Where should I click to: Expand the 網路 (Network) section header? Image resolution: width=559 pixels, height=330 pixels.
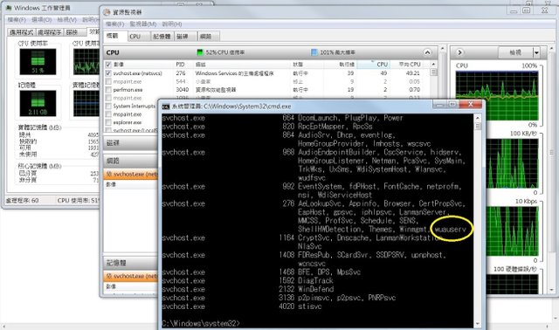(130, 161)
